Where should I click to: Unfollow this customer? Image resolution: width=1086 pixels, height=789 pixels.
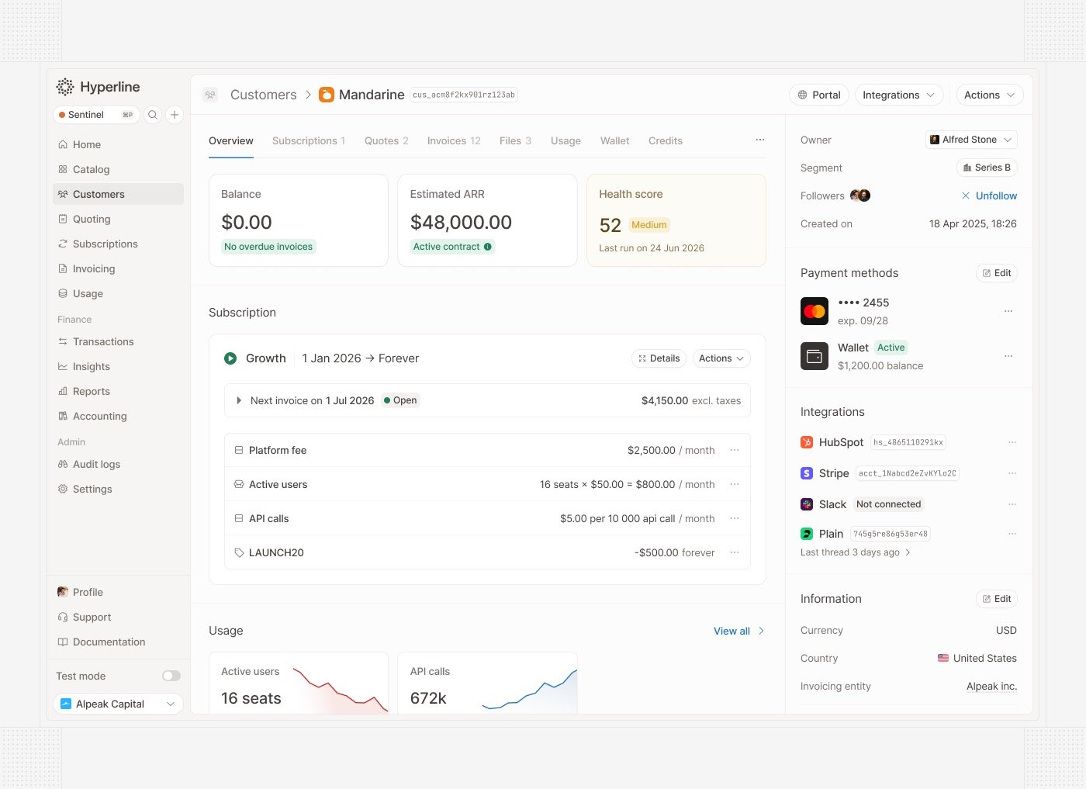989,196
